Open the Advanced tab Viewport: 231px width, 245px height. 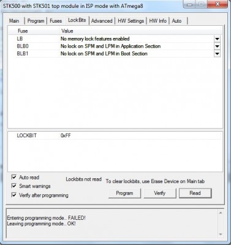[x=102, y=21]
